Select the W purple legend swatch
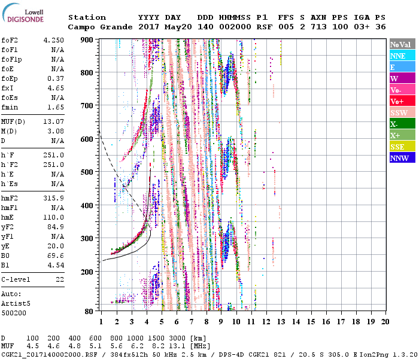The height and width of the screenshot is (359, 419). coord(402,78)
